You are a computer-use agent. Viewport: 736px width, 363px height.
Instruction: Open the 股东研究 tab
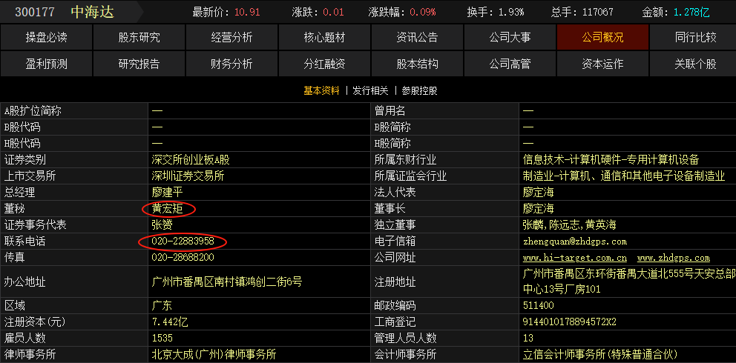click(139, 38)
